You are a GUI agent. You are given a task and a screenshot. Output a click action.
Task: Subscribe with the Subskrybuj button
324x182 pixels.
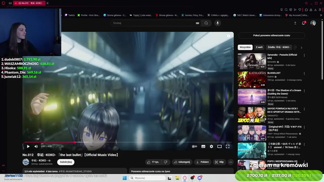(x=66, y=162)
